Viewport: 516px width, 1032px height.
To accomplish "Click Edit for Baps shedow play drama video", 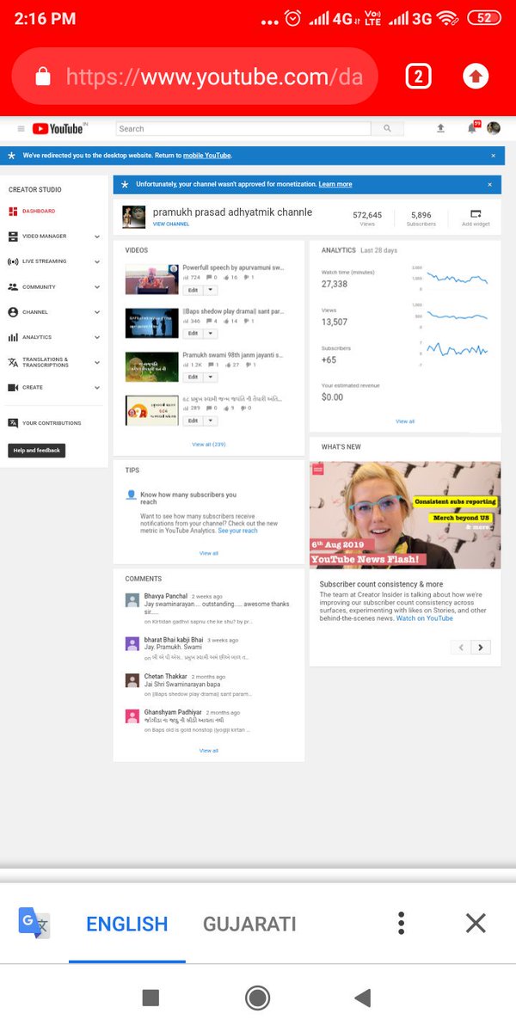I will click(x=193, y=333).
